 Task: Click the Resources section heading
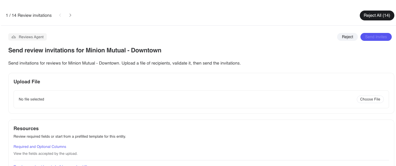click(26, 128)
